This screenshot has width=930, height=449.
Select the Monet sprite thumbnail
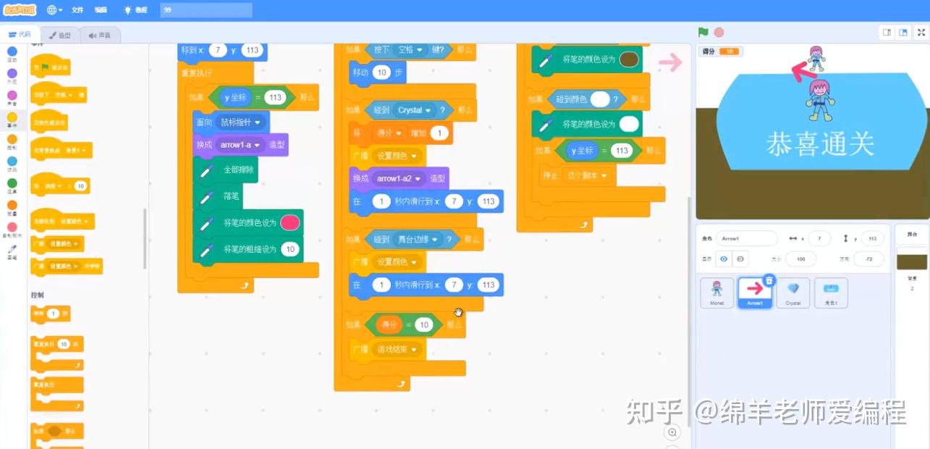point(716,293)
